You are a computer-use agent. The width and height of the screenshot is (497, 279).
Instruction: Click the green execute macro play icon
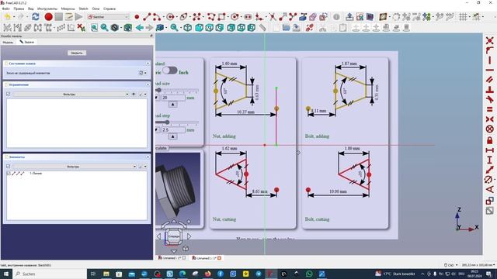click(x=78, y=17)
